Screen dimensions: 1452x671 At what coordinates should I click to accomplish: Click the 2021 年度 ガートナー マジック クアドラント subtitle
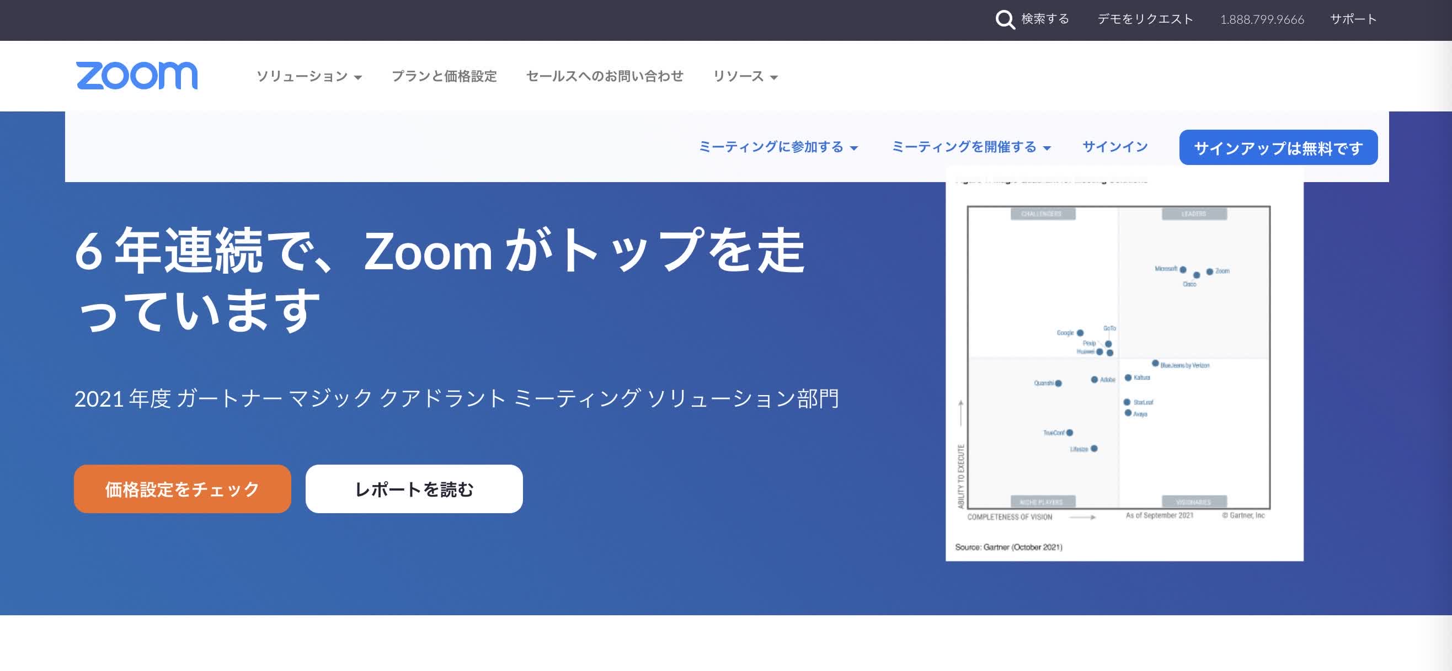tap(457, 398)
